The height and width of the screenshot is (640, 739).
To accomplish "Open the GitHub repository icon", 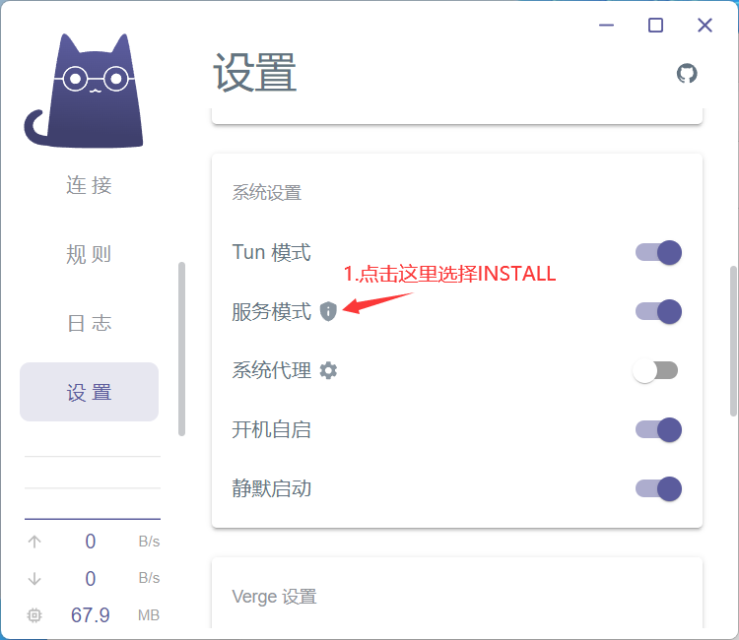I will click(687, 74).
